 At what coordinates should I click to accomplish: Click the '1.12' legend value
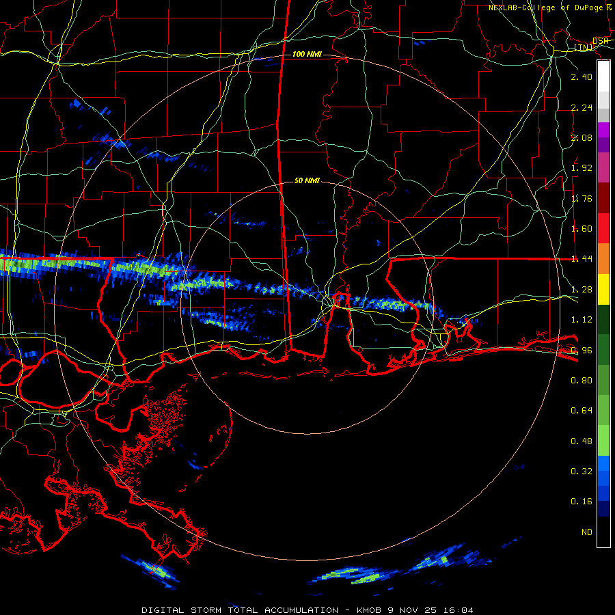coord(582,320)
